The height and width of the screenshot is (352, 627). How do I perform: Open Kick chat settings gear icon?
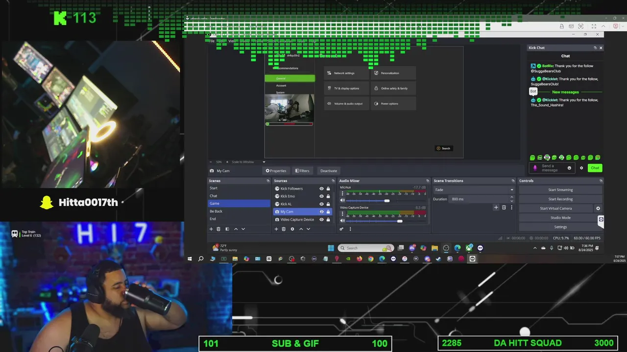pos(581,168)
